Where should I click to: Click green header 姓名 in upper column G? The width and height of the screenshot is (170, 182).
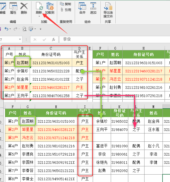pos(115,54)
